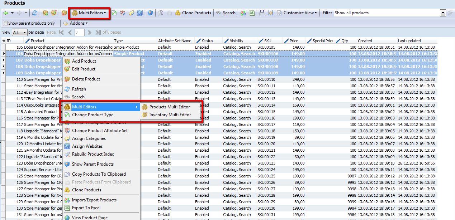Open the Customize View dropdown

[297, 13]
